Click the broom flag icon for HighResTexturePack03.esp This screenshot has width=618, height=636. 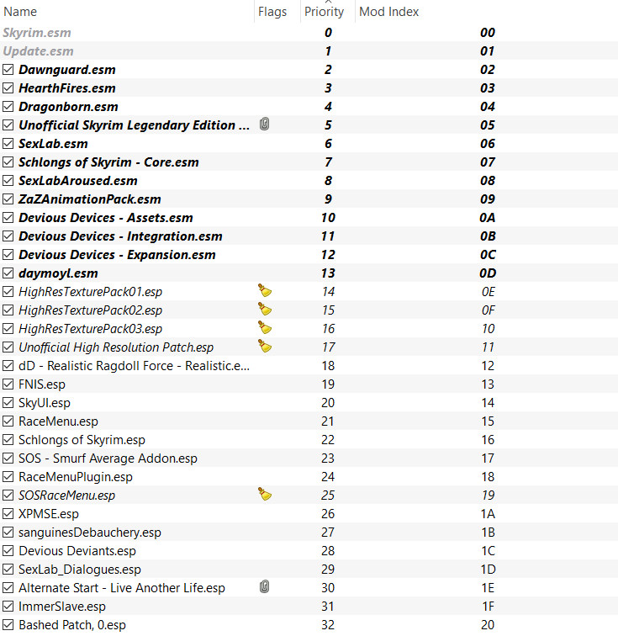tap(265, 328)
